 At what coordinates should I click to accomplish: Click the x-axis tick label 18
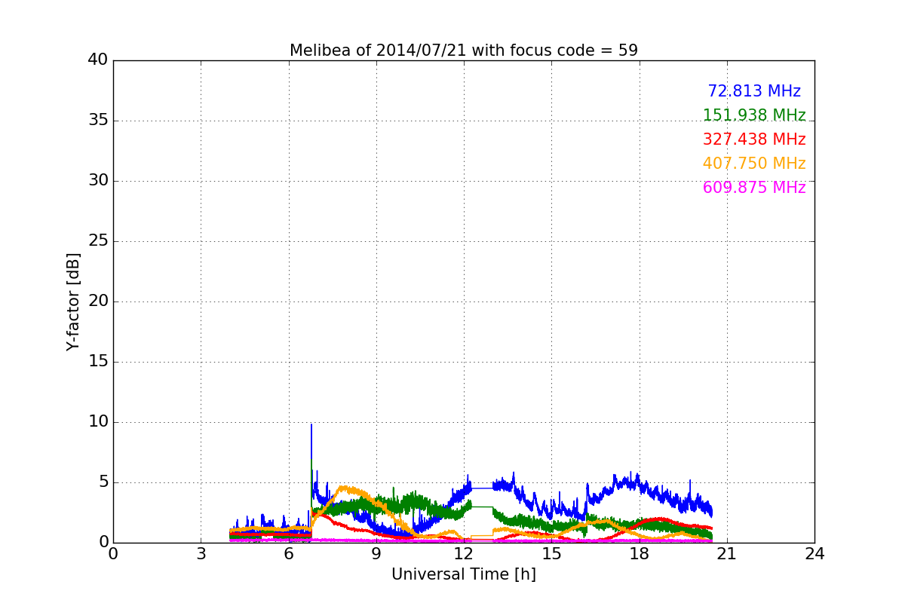640,553
